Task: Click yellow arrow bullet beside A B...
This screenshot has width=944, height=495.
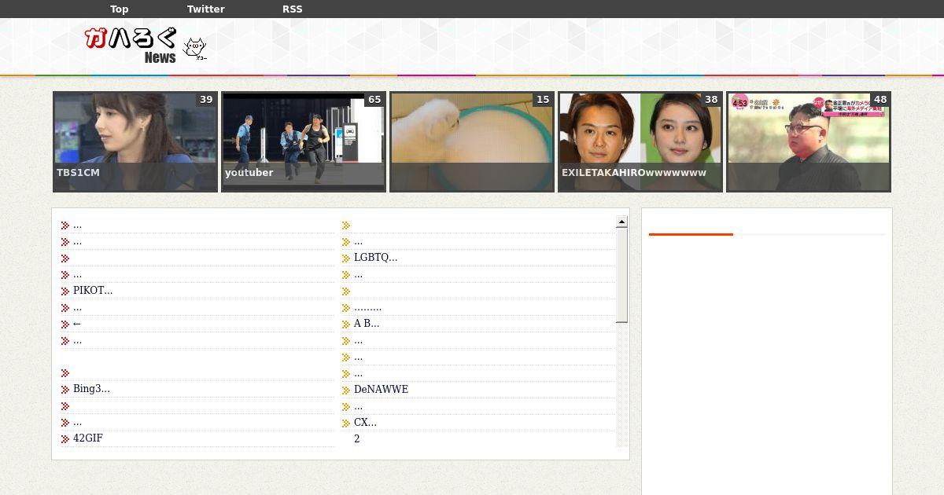Action: coord(346,324)
